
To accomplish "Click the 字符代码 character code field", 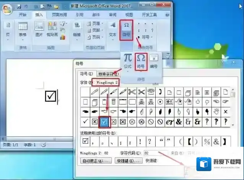I will pyautogui.click(x=156, y=153).
